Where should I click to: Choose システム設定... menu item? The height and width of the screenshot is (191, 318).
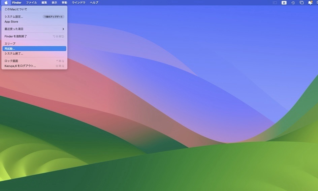coord(14,17)
